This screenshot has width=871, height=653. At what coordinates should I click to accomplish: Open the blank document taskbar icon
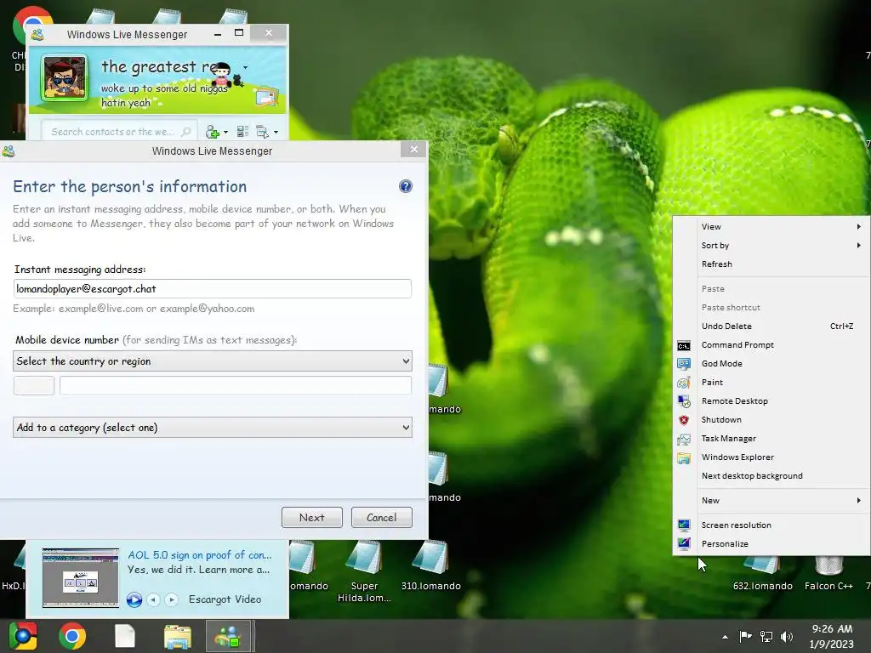[125, 636]
